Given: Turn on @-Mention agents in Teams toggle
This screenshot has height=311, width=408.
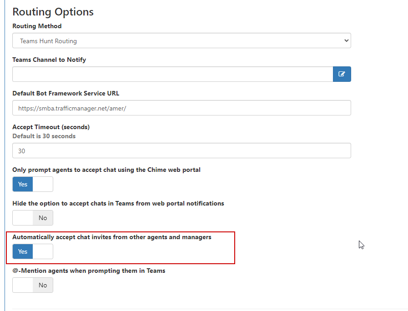Looking at the screenshot, I should 33,285.
